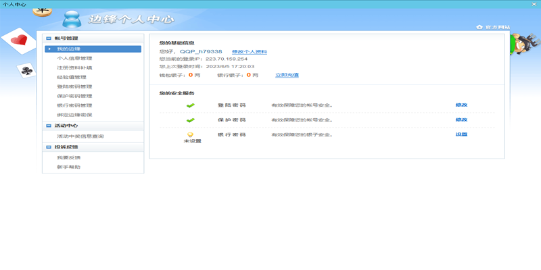Open 注册资料补填 page
Viewport: 541px width, 270px height.
(x=74, y=68)
